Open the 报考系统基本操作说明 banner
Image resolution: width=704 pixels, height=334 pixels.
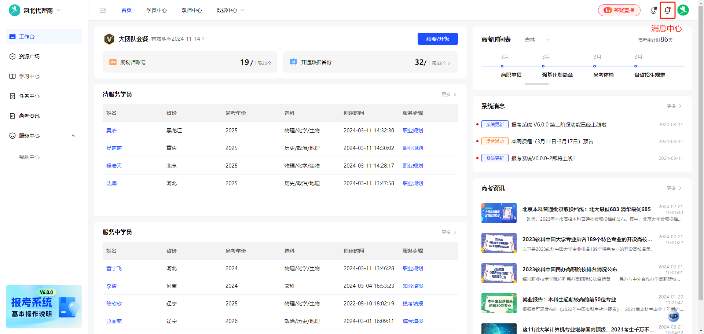pos(44,307)
